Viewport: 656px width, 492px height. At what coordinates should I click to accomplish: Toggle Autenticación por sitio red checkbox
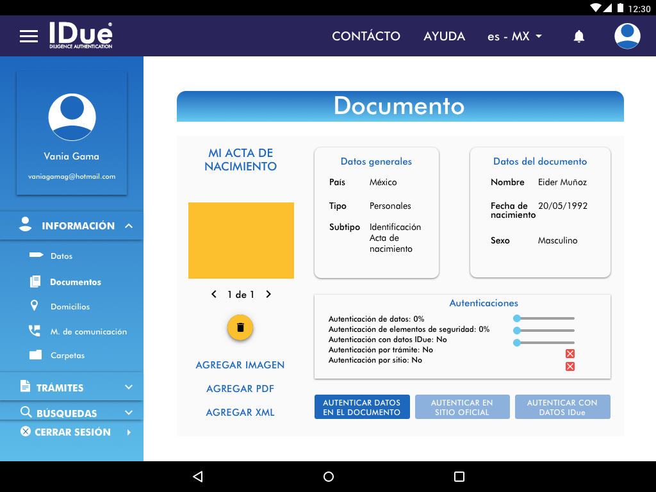tap(570, 366)
